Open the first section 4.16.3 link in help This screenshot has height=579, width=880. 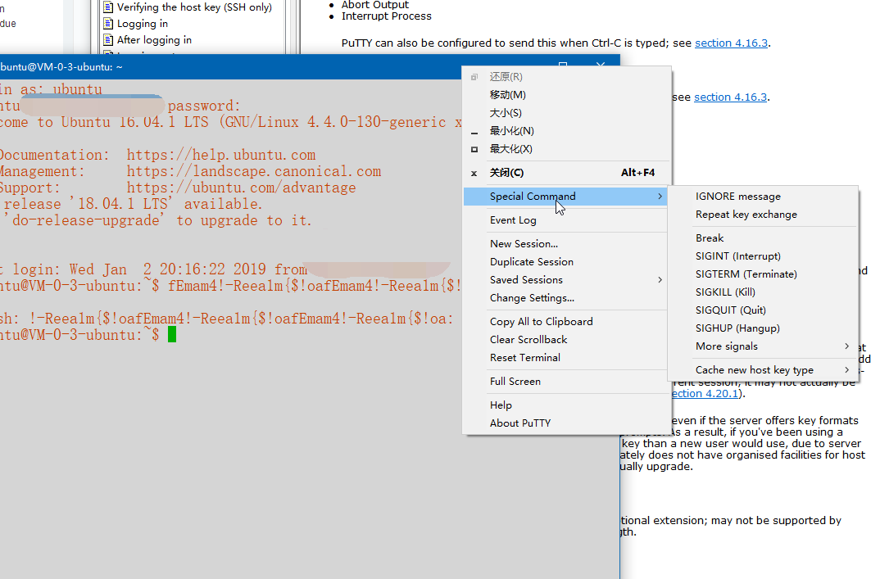[x=731, y=43]
